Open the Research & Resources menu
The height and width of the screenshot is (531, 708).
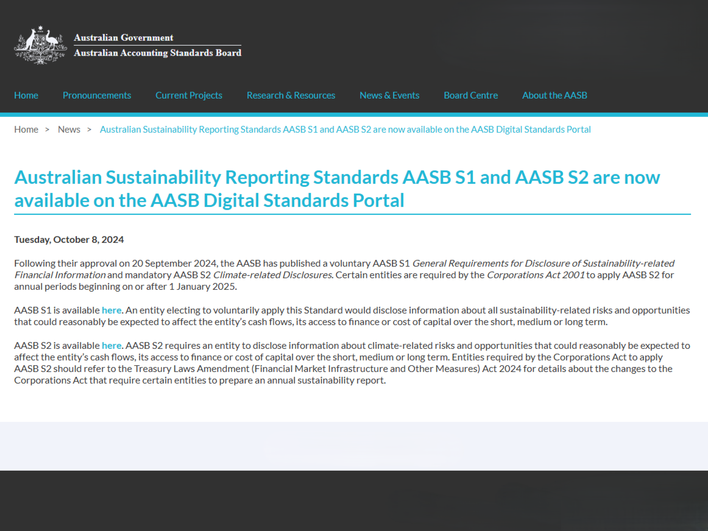pos(291,95)
